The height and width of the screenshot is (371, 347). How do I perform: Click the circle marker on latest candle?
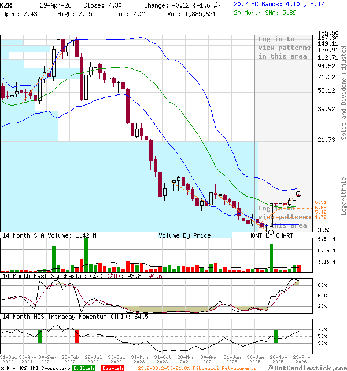point(298,194)
